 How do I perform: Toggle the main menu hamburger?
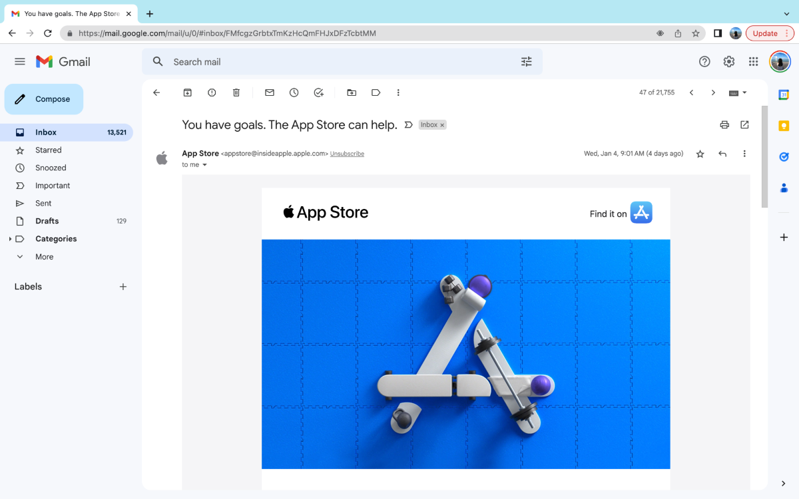point(20,61)
